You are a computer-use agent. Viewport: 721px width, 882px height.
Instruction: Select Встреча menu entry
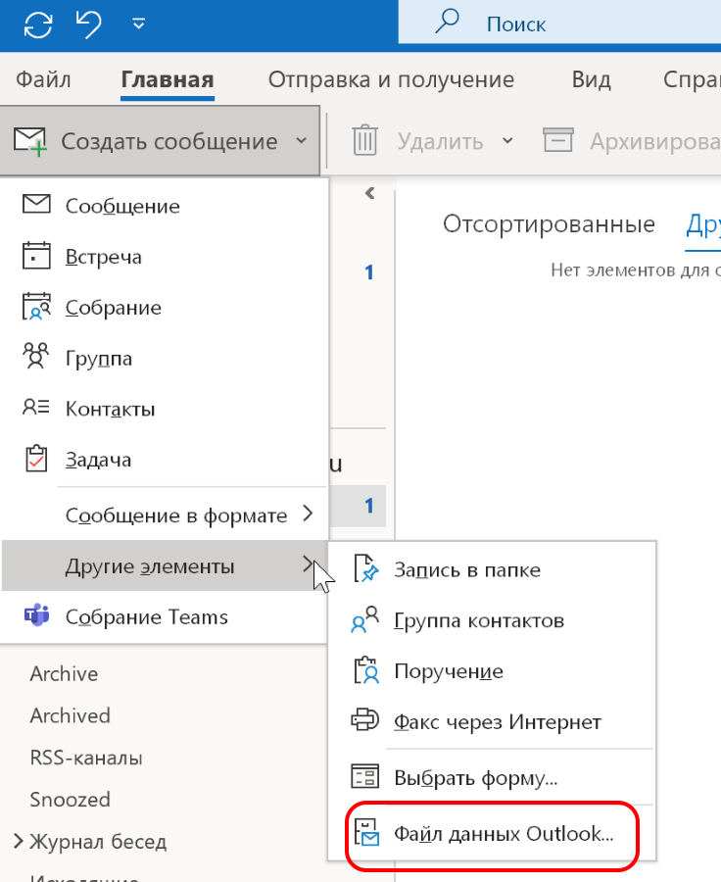click(x=165, y=257)
